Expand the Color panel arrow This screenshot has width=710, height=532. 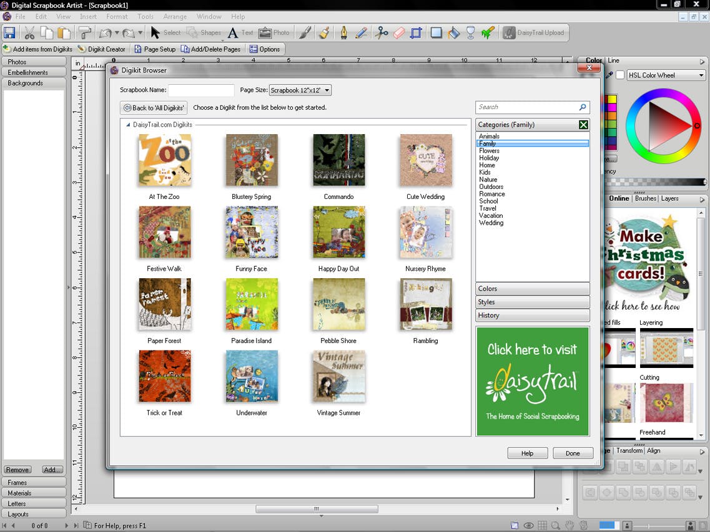[x=703, y=61]
